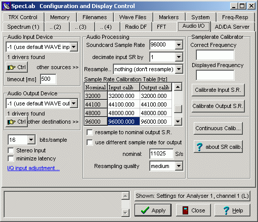Viewport: 258px width, 222px height.
Task: Click Nominal row header 44100
Action: (96, 104)
